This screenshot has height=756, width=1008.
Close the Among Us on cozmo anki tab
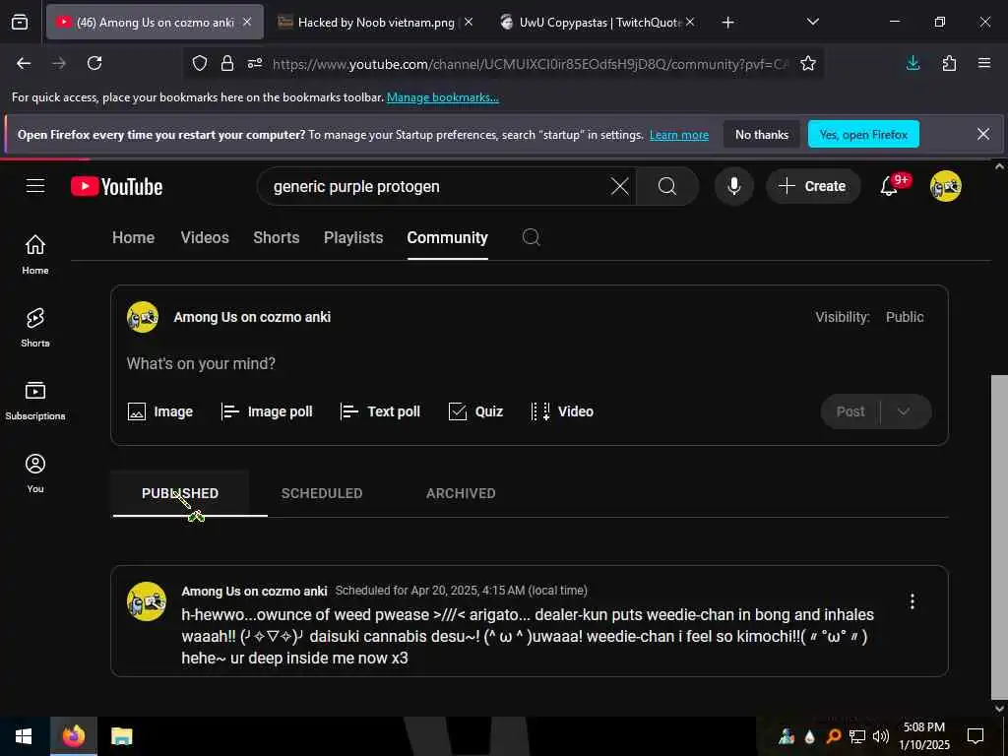pos(247,22)
